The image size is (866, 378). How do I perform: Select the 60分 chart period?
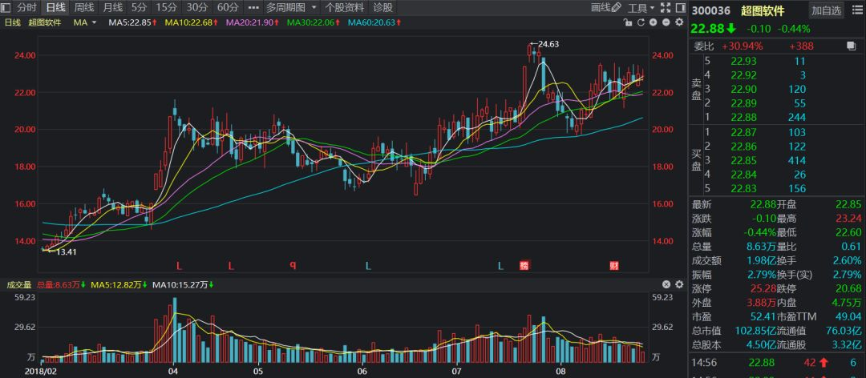click(228, 8)
